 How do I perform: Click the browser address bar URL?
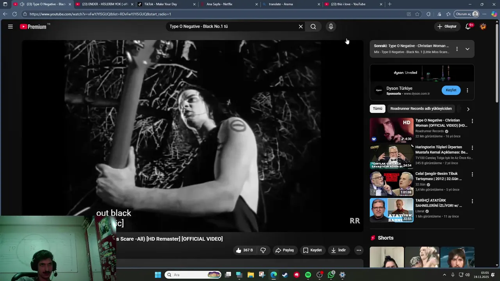100,14
